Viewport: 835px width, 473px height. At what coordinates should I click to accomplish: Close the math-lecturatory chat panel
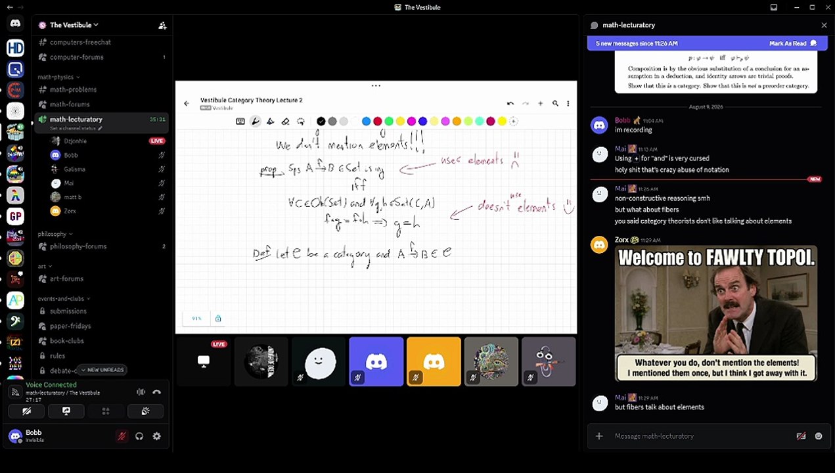click(x=824, y=25)
